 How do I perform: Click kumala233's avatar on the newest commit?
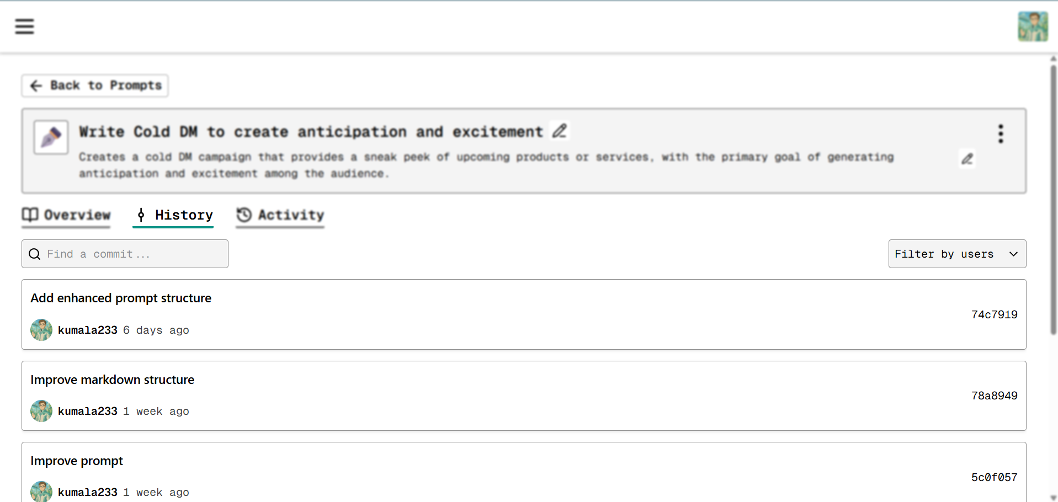(41, 329)
